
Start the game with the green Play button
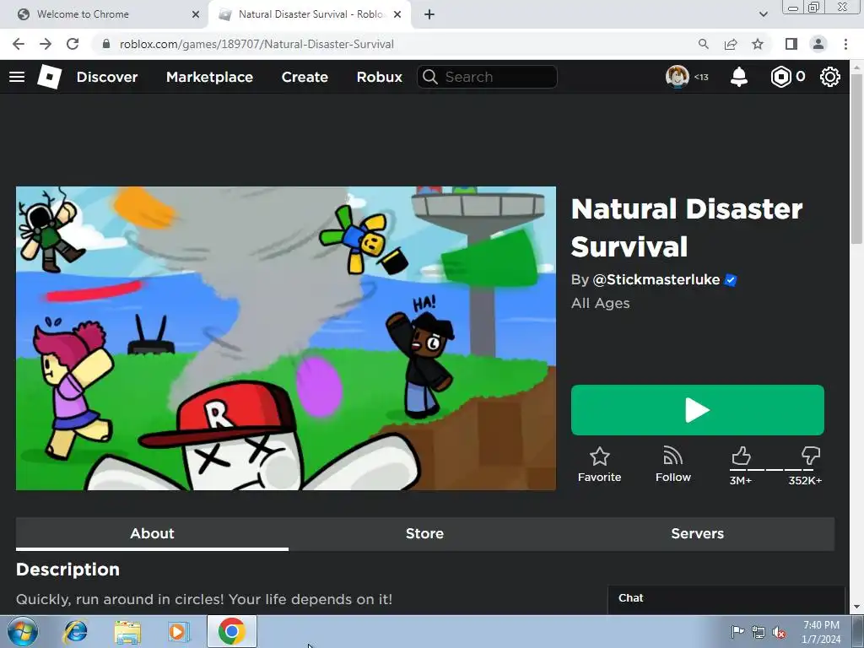[x=698, y=410]
